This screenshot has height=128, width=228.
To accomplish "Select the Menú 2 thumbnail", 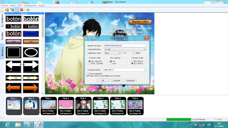I will coord(31,106).
